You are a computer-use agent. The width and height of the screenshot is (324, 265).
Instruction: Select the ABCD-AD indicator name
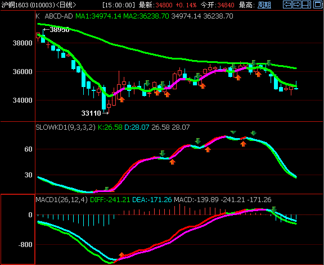pyautogui.click(x=58, y=16)
